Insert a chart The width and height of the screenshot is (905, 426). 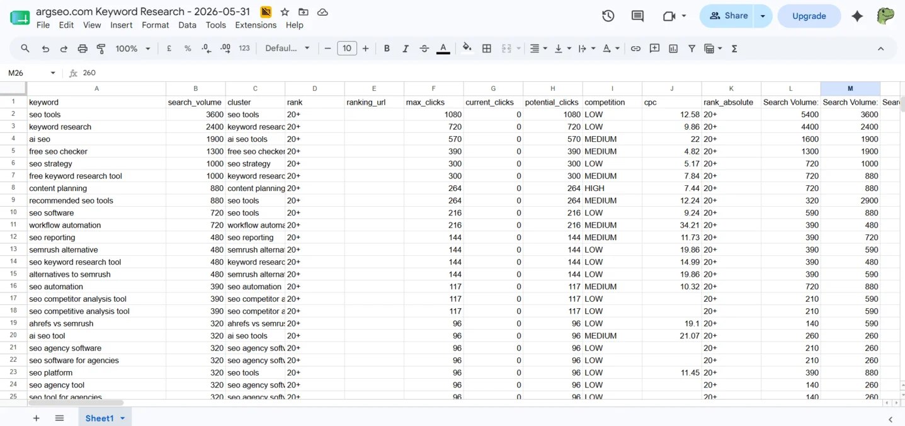pyautogui.click(x=673, y=49)
